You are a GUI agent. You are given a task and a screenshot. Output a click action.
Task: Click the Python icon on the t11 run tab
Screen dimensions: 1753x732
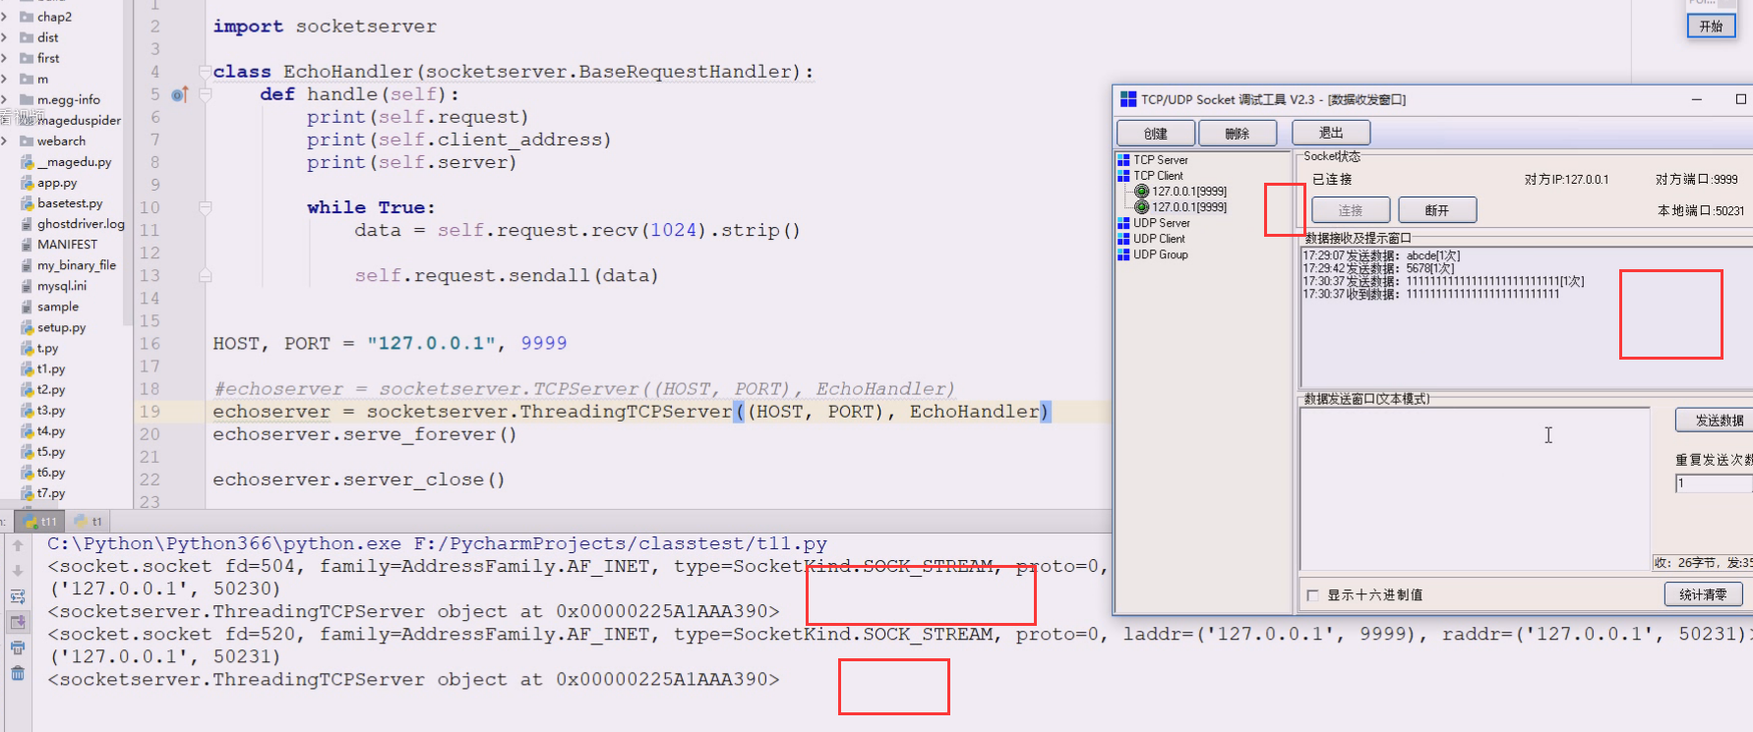(x=30, y=522)
